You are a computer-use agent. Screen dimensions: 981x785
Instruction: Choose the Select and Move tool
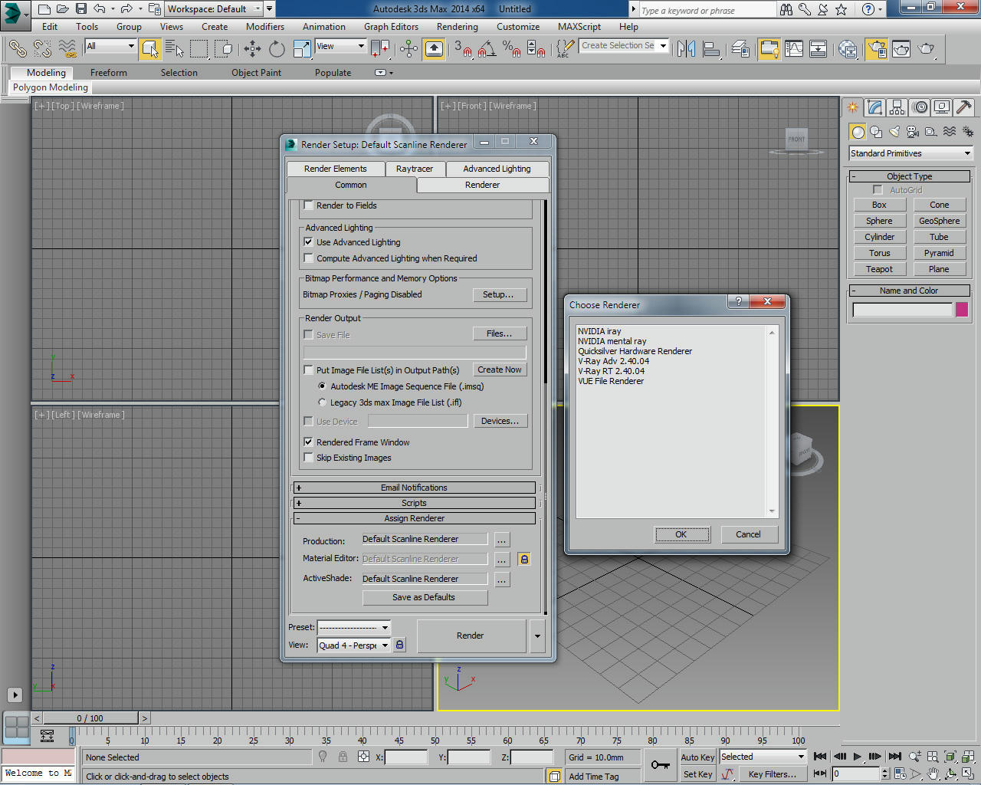point(252,49)
